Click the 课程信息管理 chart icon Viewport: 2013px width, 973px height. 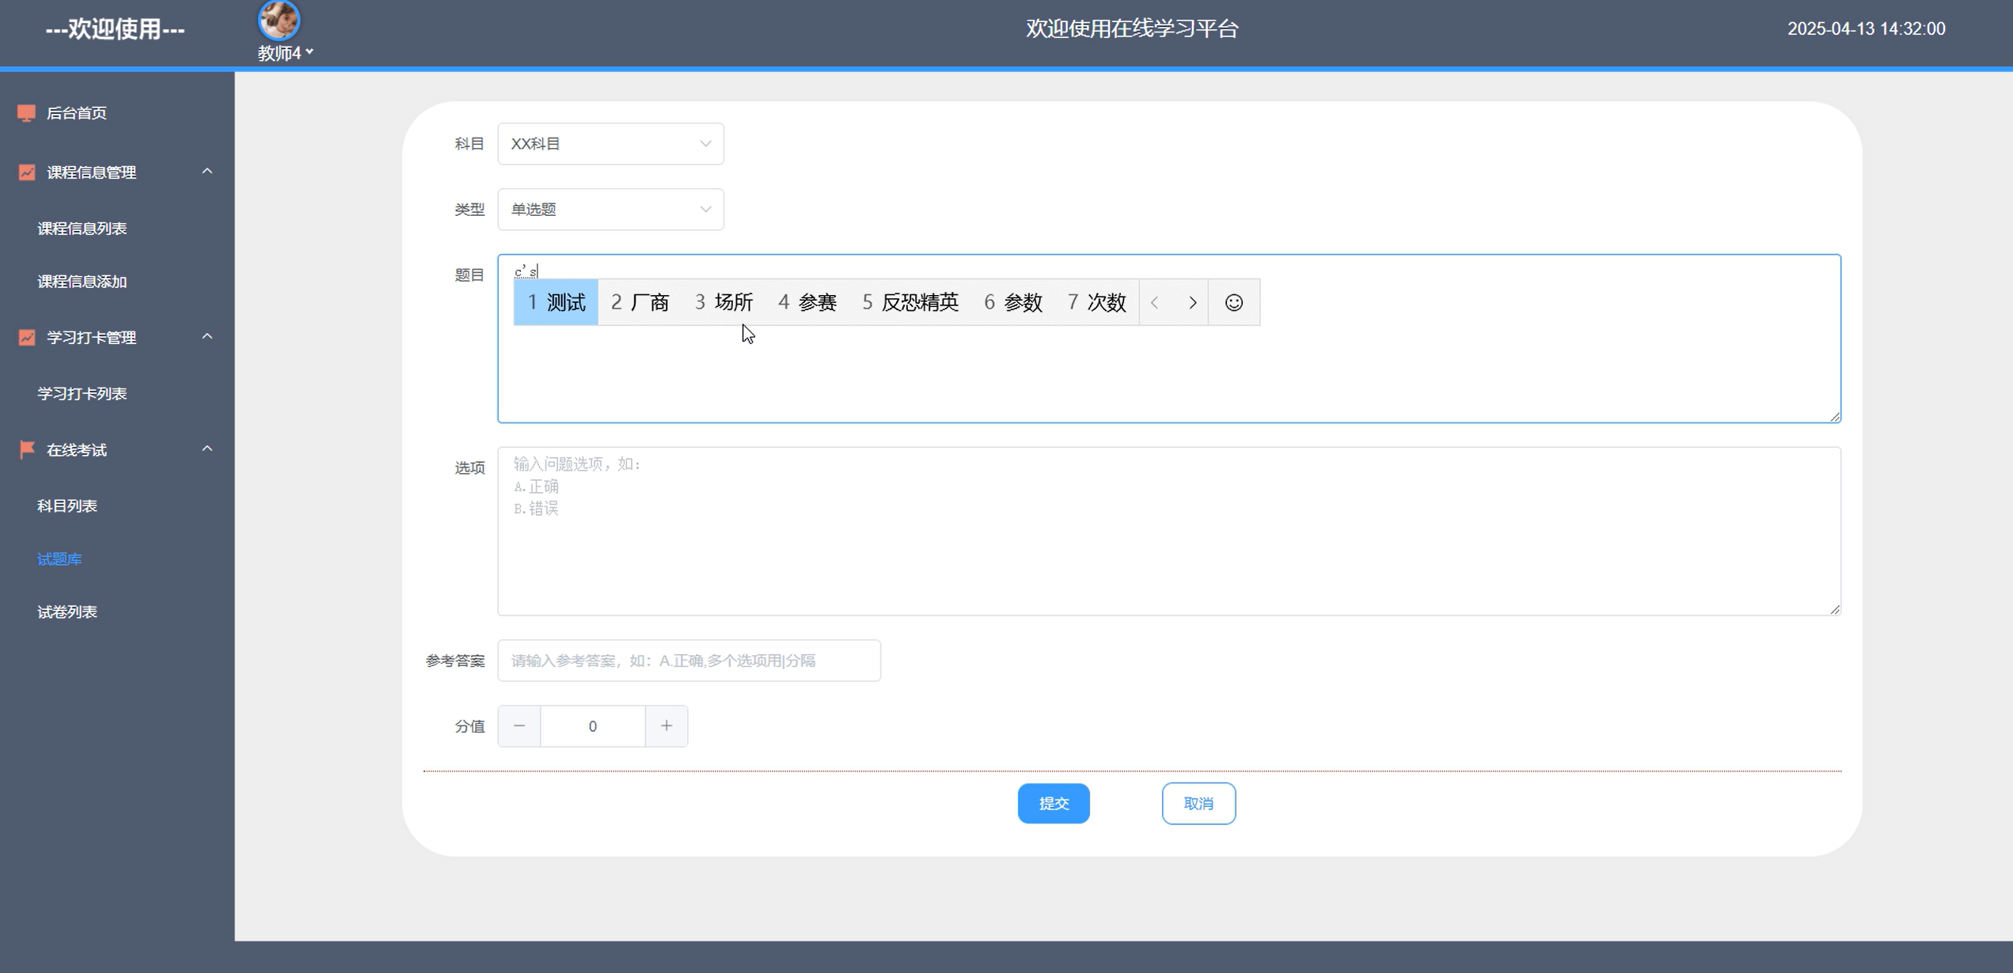(27, 172)
